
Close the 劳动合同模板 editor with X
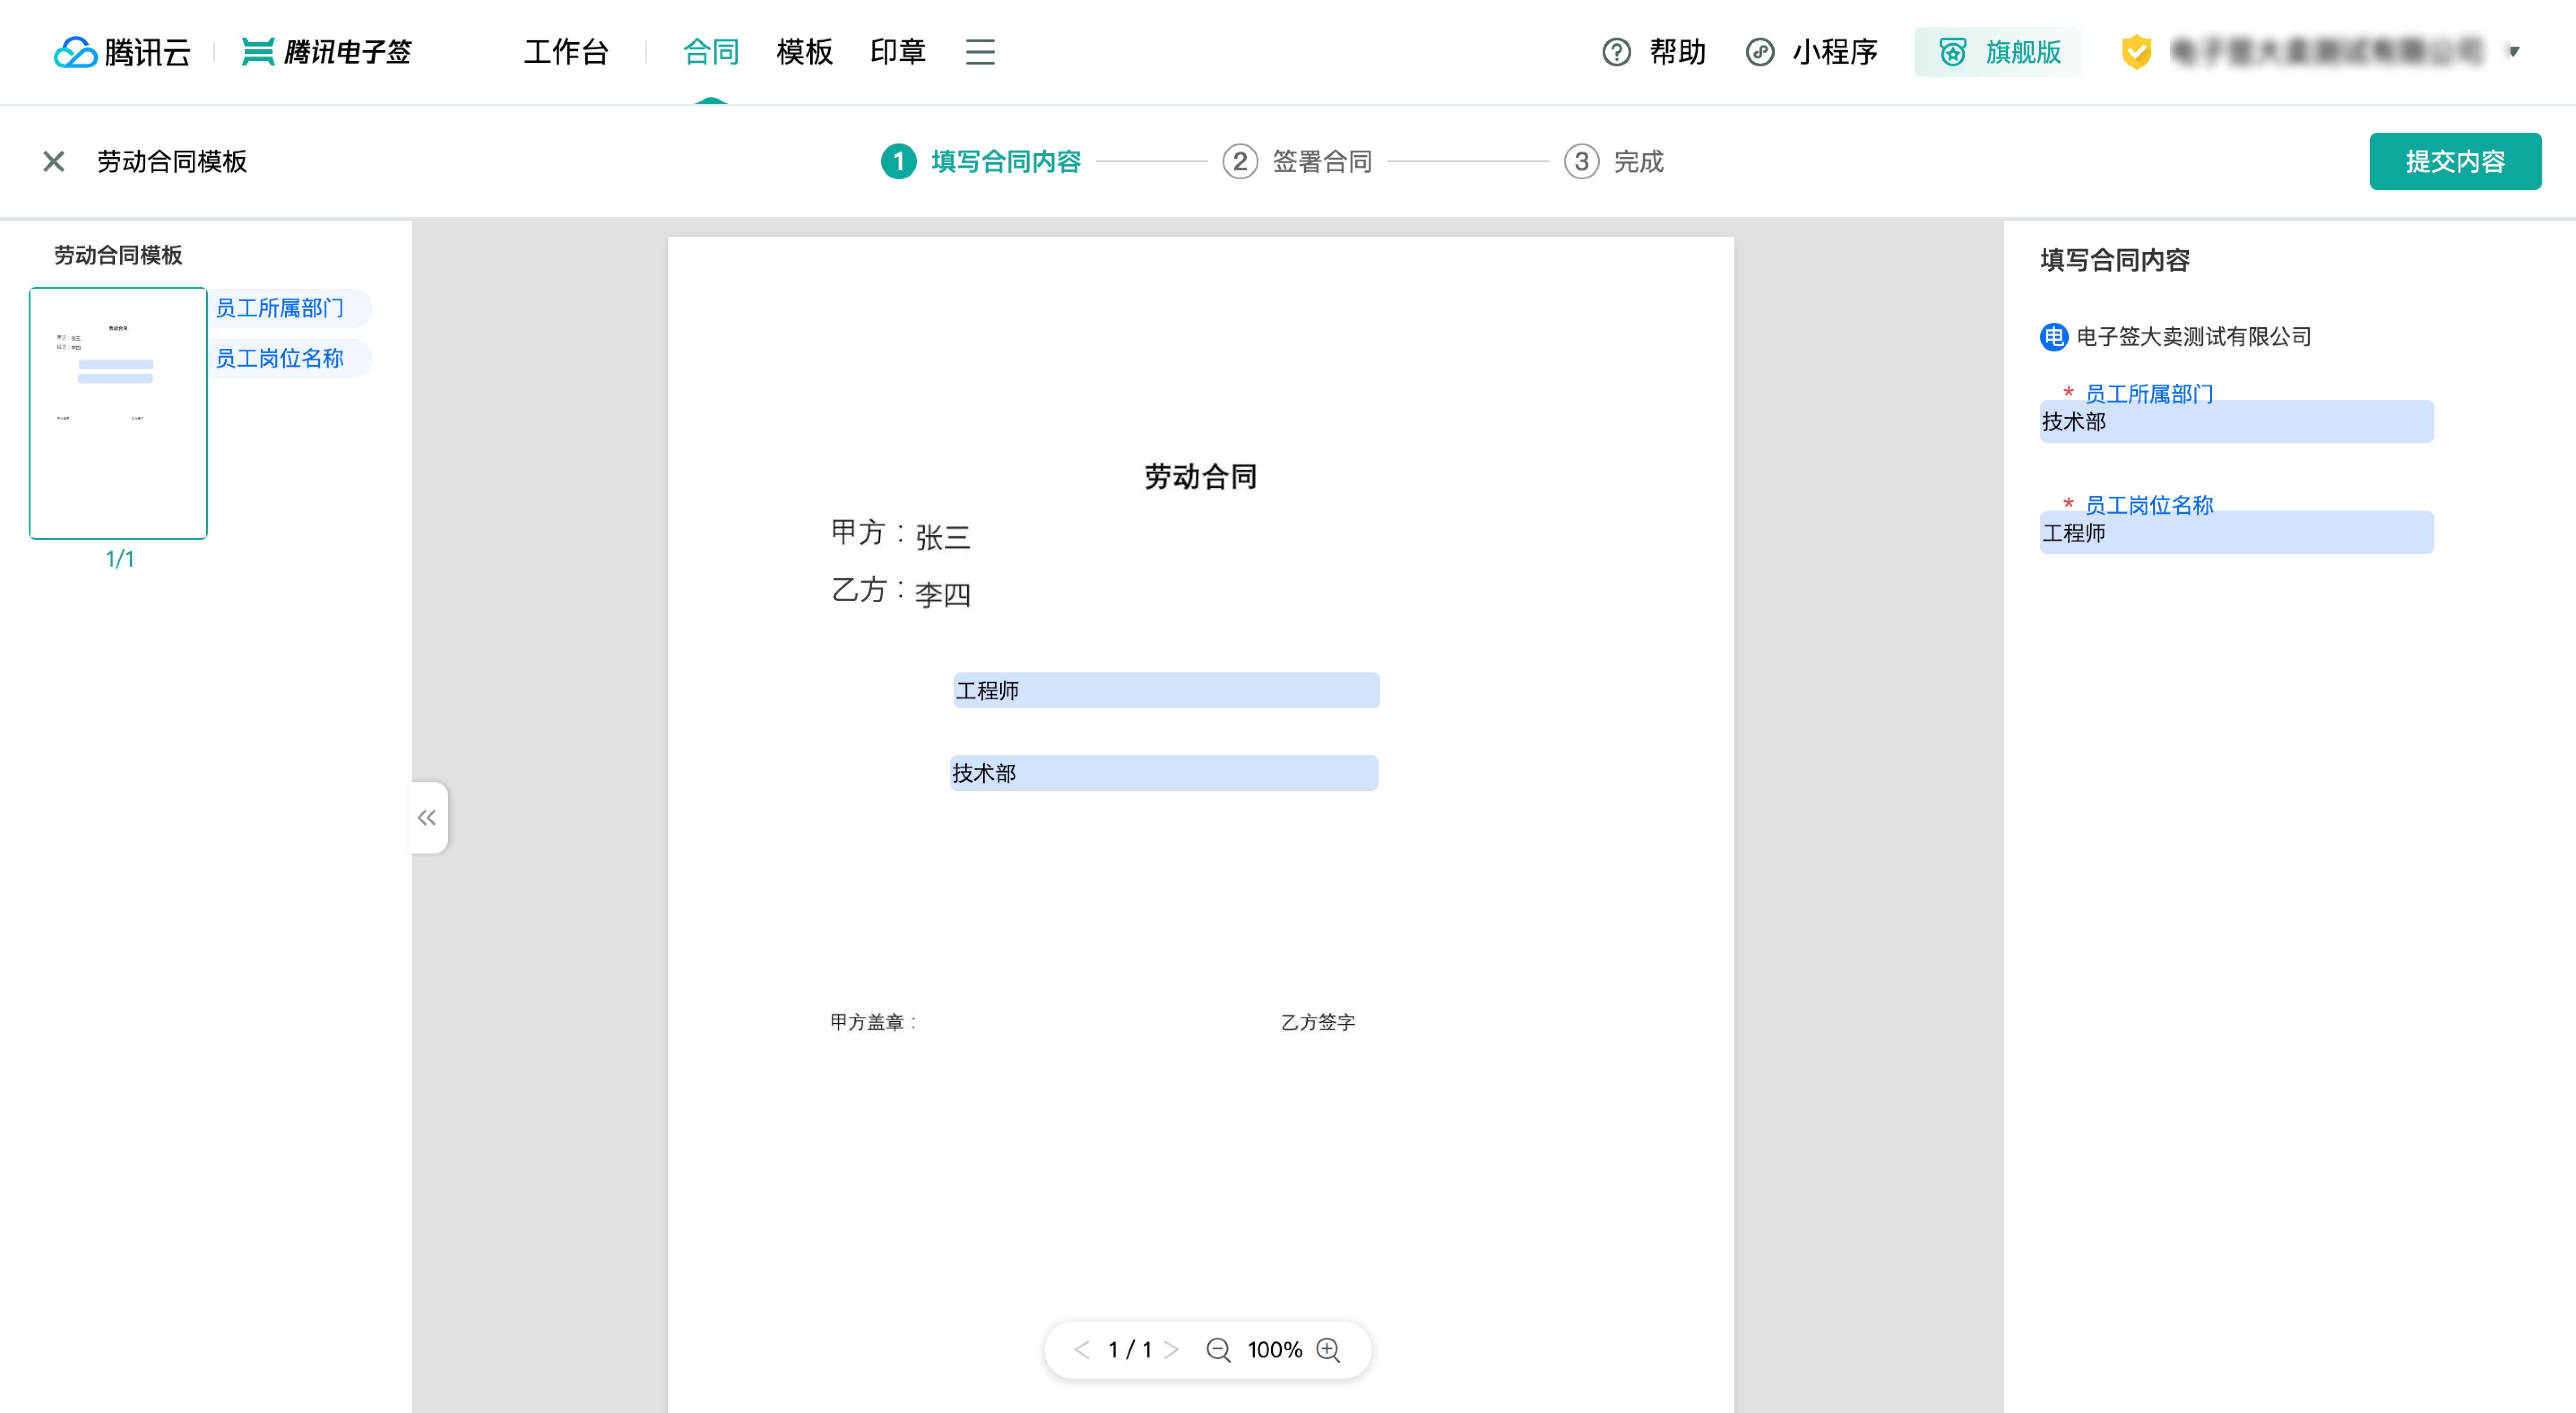[54, 161]
